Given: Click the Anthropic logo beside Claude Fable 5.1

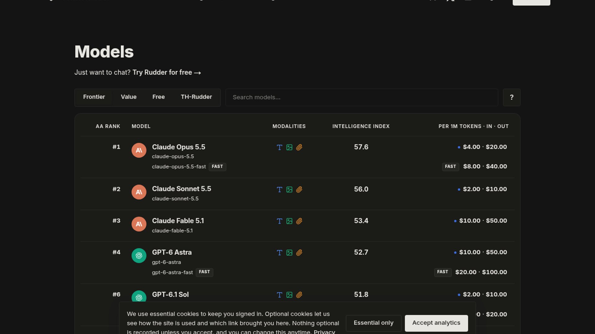Looking at the screenshot, I should [x=139, y=224].
